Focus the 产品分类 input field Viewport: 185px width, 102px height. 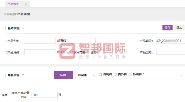point(40,52)
